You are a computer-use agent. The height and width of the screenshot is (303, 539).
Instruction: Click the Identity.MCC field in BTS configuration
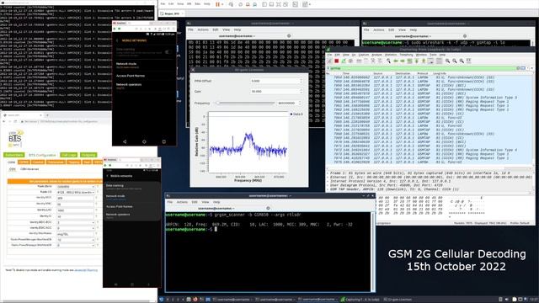(x=76, y=199)
